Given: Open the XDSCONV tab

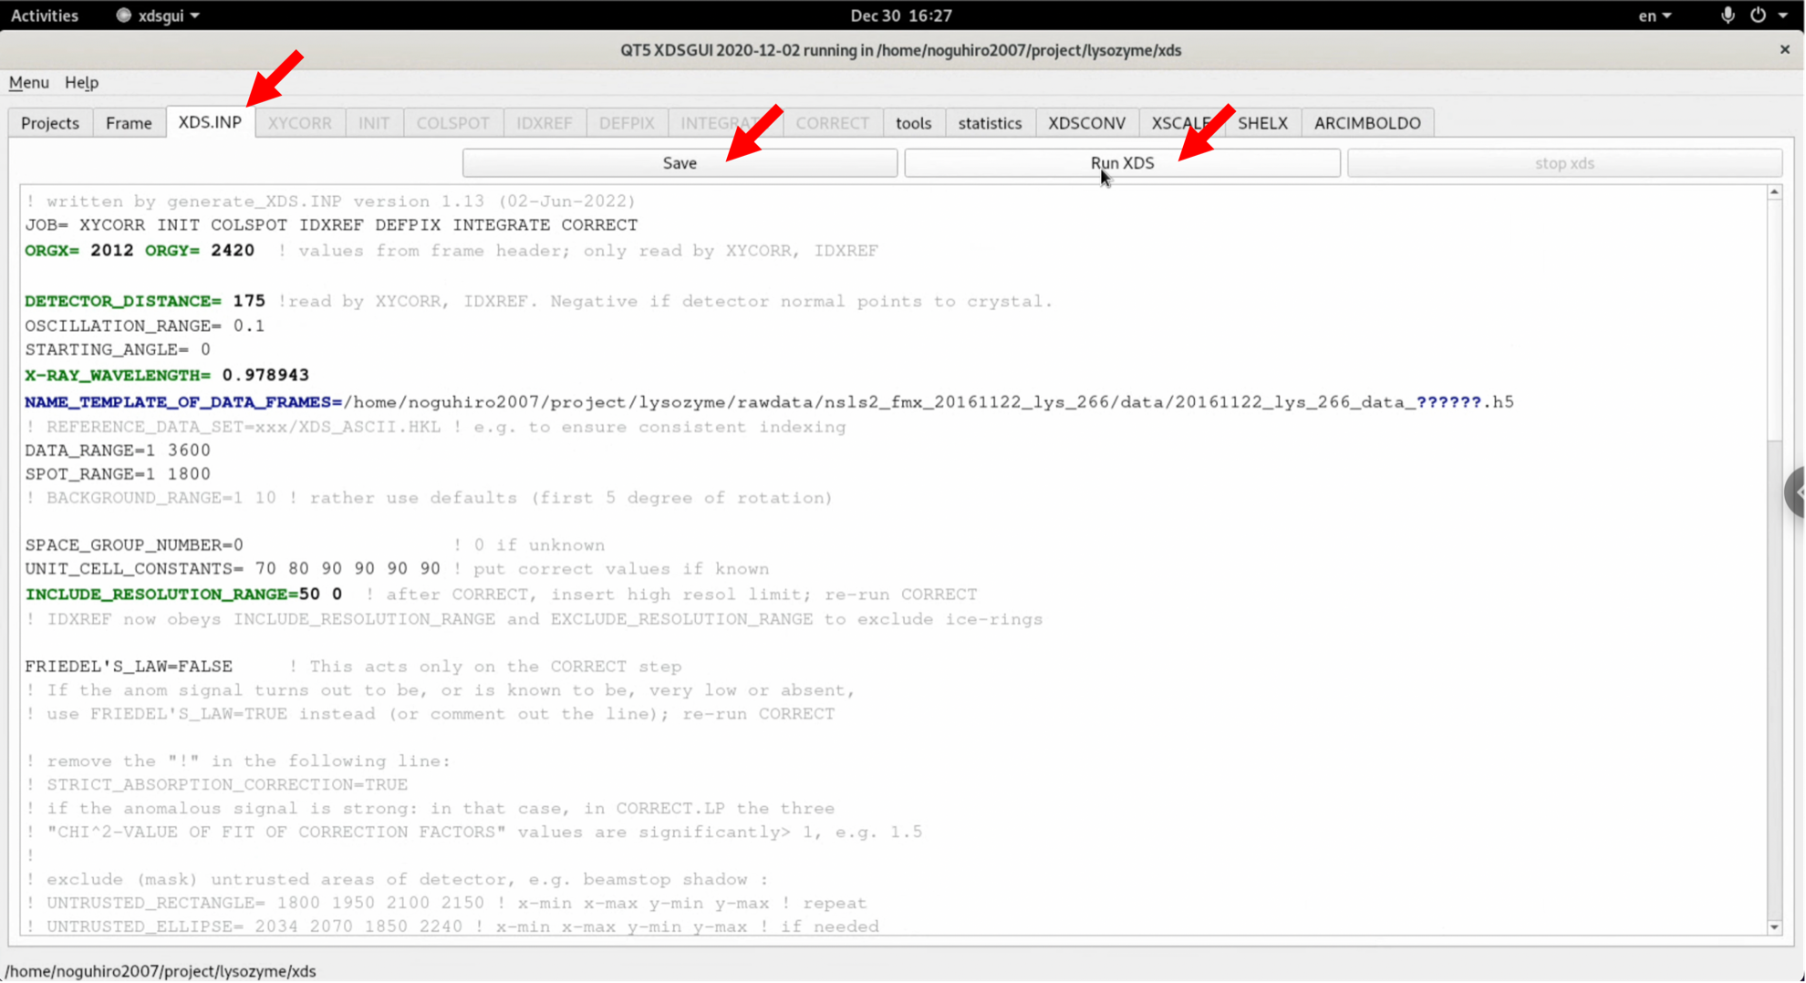Looking at the screenshot, I should click(x=1086, y=123).
